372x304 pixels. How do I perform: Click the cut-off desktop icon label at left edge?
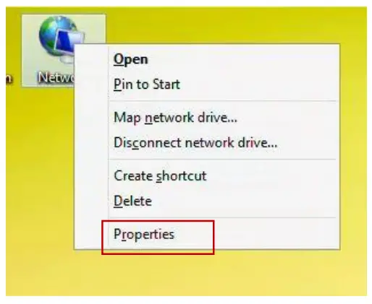point(9,79)
